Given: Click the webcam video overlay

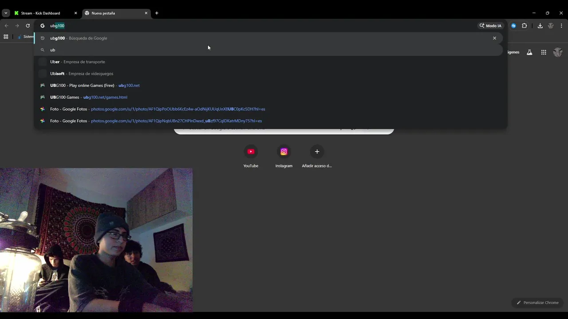Looking at the screenshot, I should 96,240.
